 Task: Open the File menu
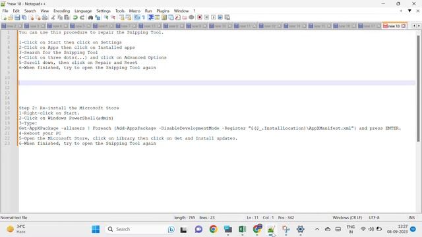click(5, 11)
